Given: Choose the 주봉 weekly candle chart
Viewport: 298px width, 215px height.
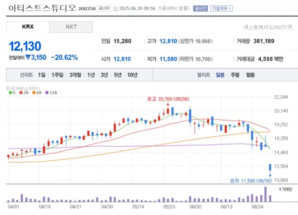Looking at the screenshot, I should pyautogui.click(x=235, y=75).
